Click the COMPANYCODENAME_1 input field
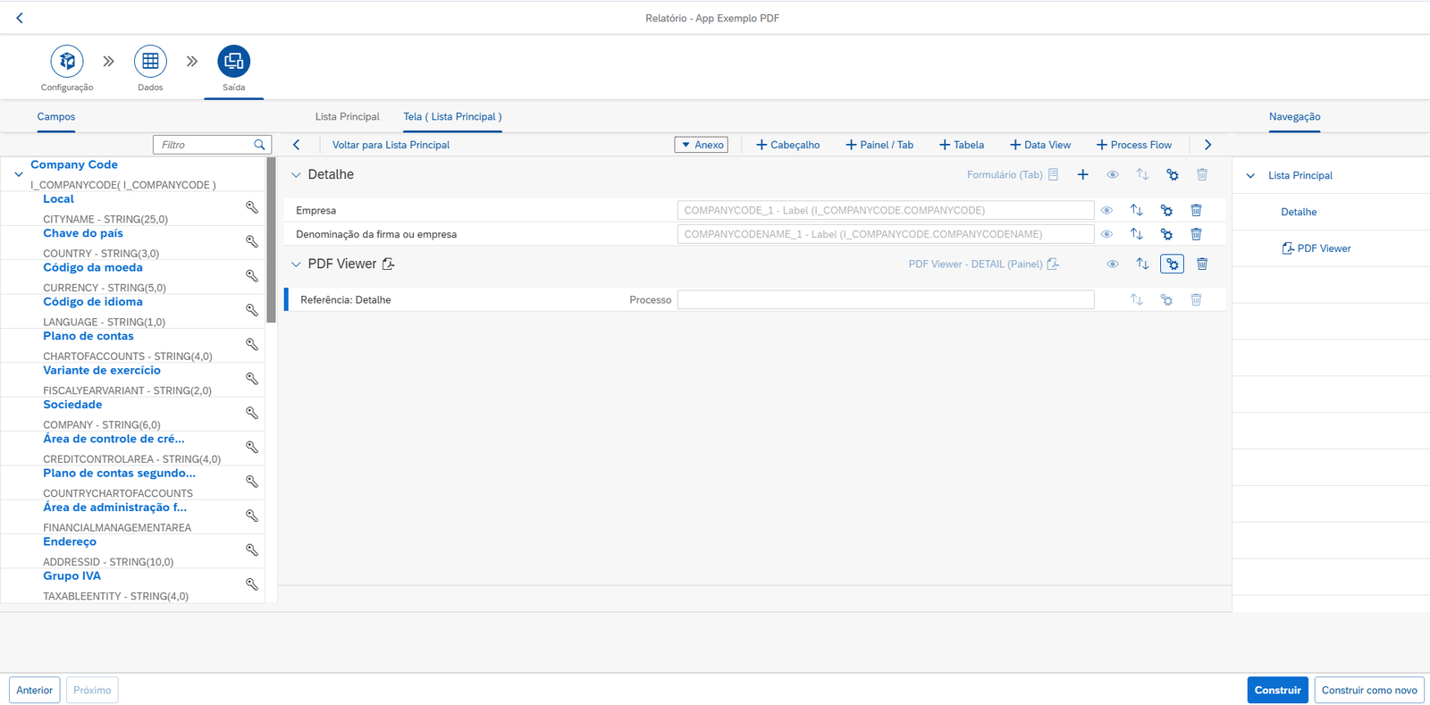The image size is (1430, 705). [x=886, y=234]
